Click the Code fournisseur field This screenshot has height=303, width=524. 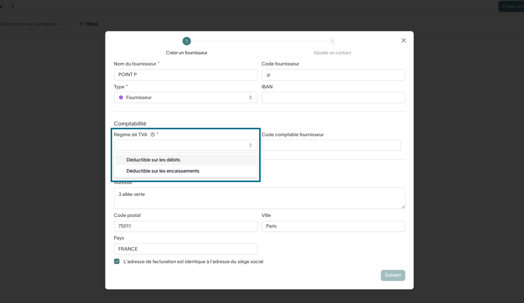pos(333,75)
